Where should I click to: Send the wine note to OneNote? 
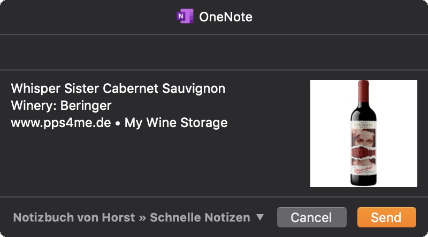[x=386, y=217]
